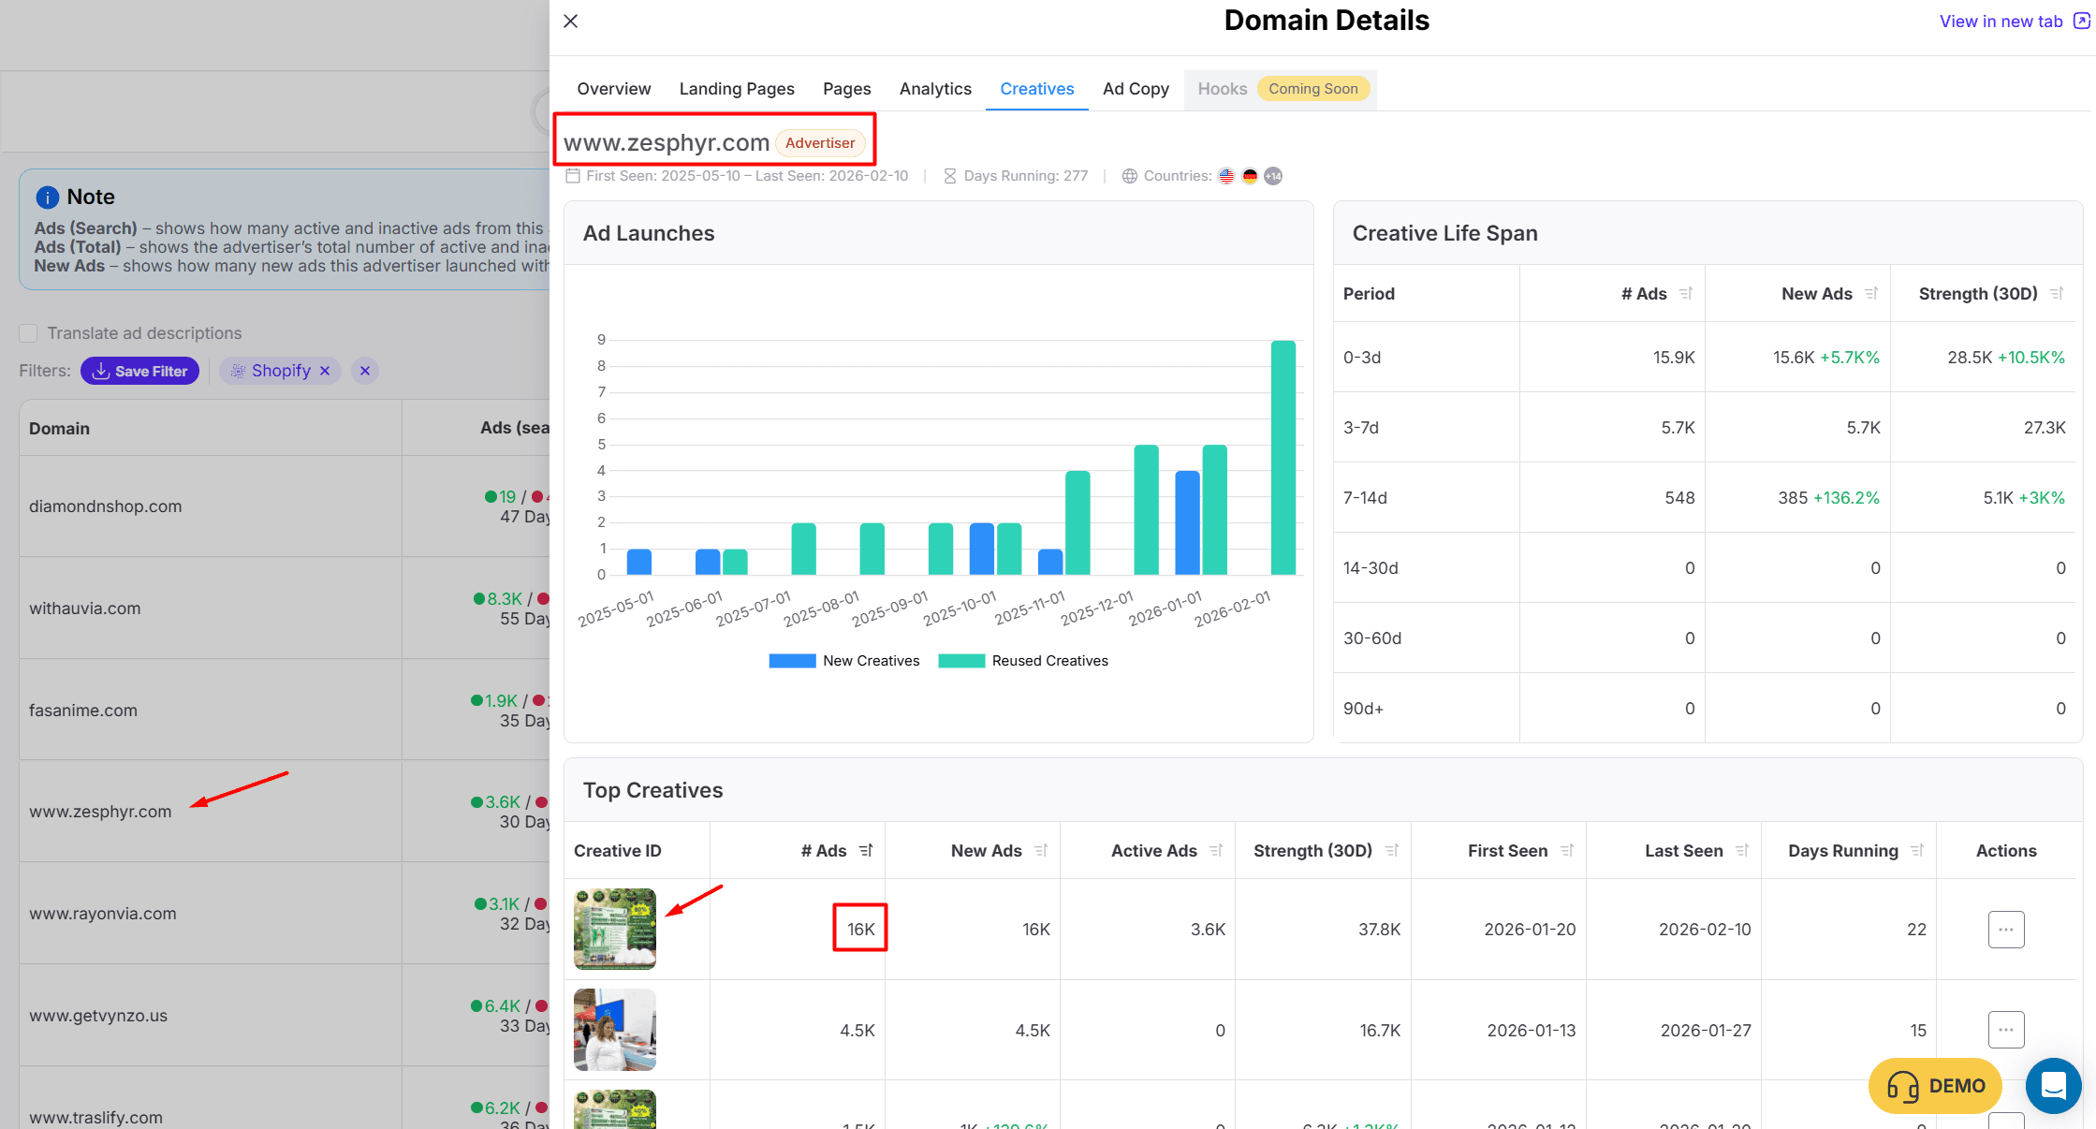Viewport: 2096px width, 1129px height.
Task: Sort Top Creatives by Active Ads
Action: click(1216, 850)
